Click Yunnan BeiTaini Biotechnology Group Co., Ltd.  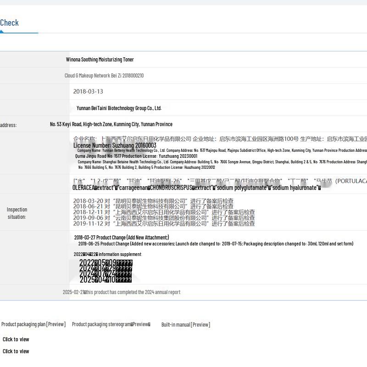(119, 108)
